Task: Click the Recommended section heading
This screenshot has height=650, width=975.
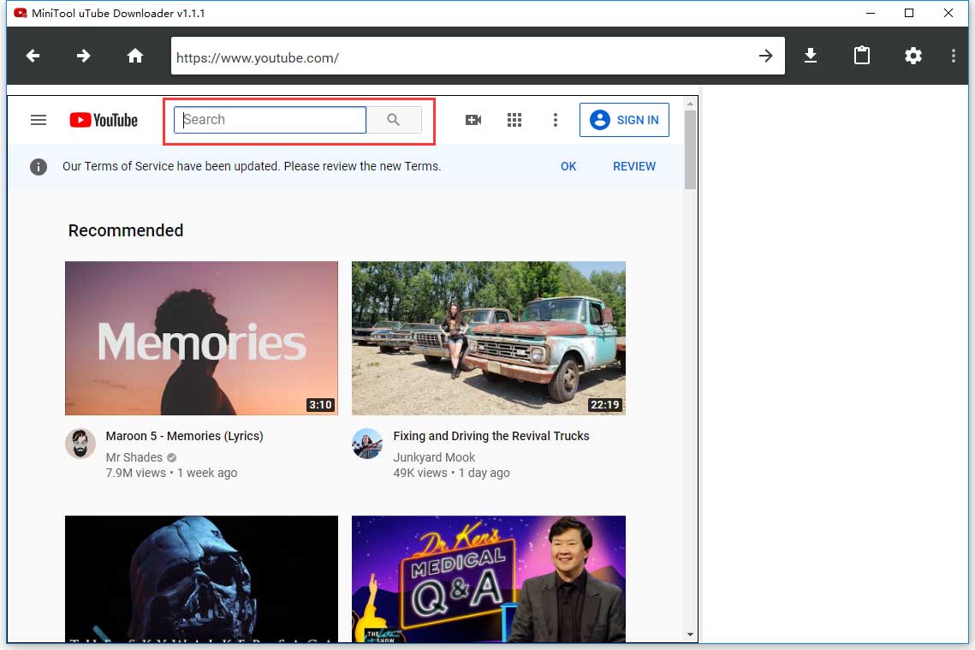Action: point(126,230)
